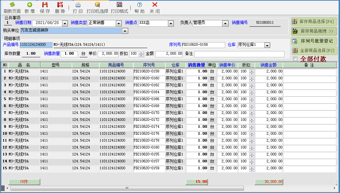Click the 刷新页面 refresh icon

[x=12, y=5]
